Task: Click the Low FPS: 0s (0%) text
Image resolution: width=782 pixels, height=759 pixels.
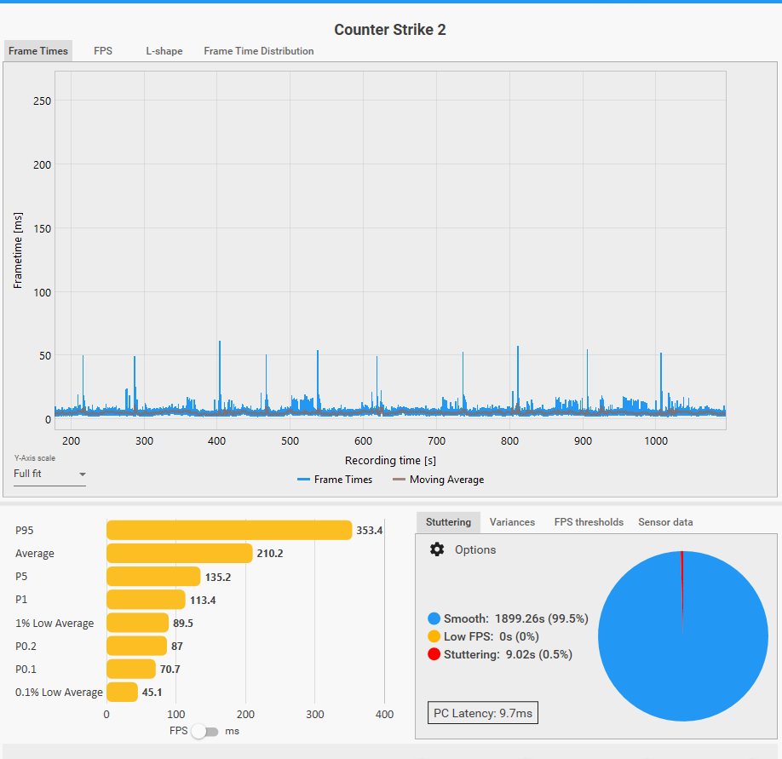Action: (492, 636)
